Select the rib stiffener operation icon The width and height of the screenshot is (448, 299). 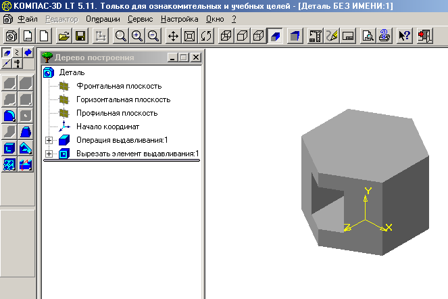pyautogui.click(x=26, y=149)
